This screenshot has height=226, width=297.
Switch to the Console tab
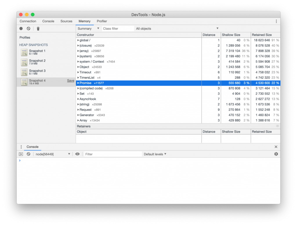48,21
